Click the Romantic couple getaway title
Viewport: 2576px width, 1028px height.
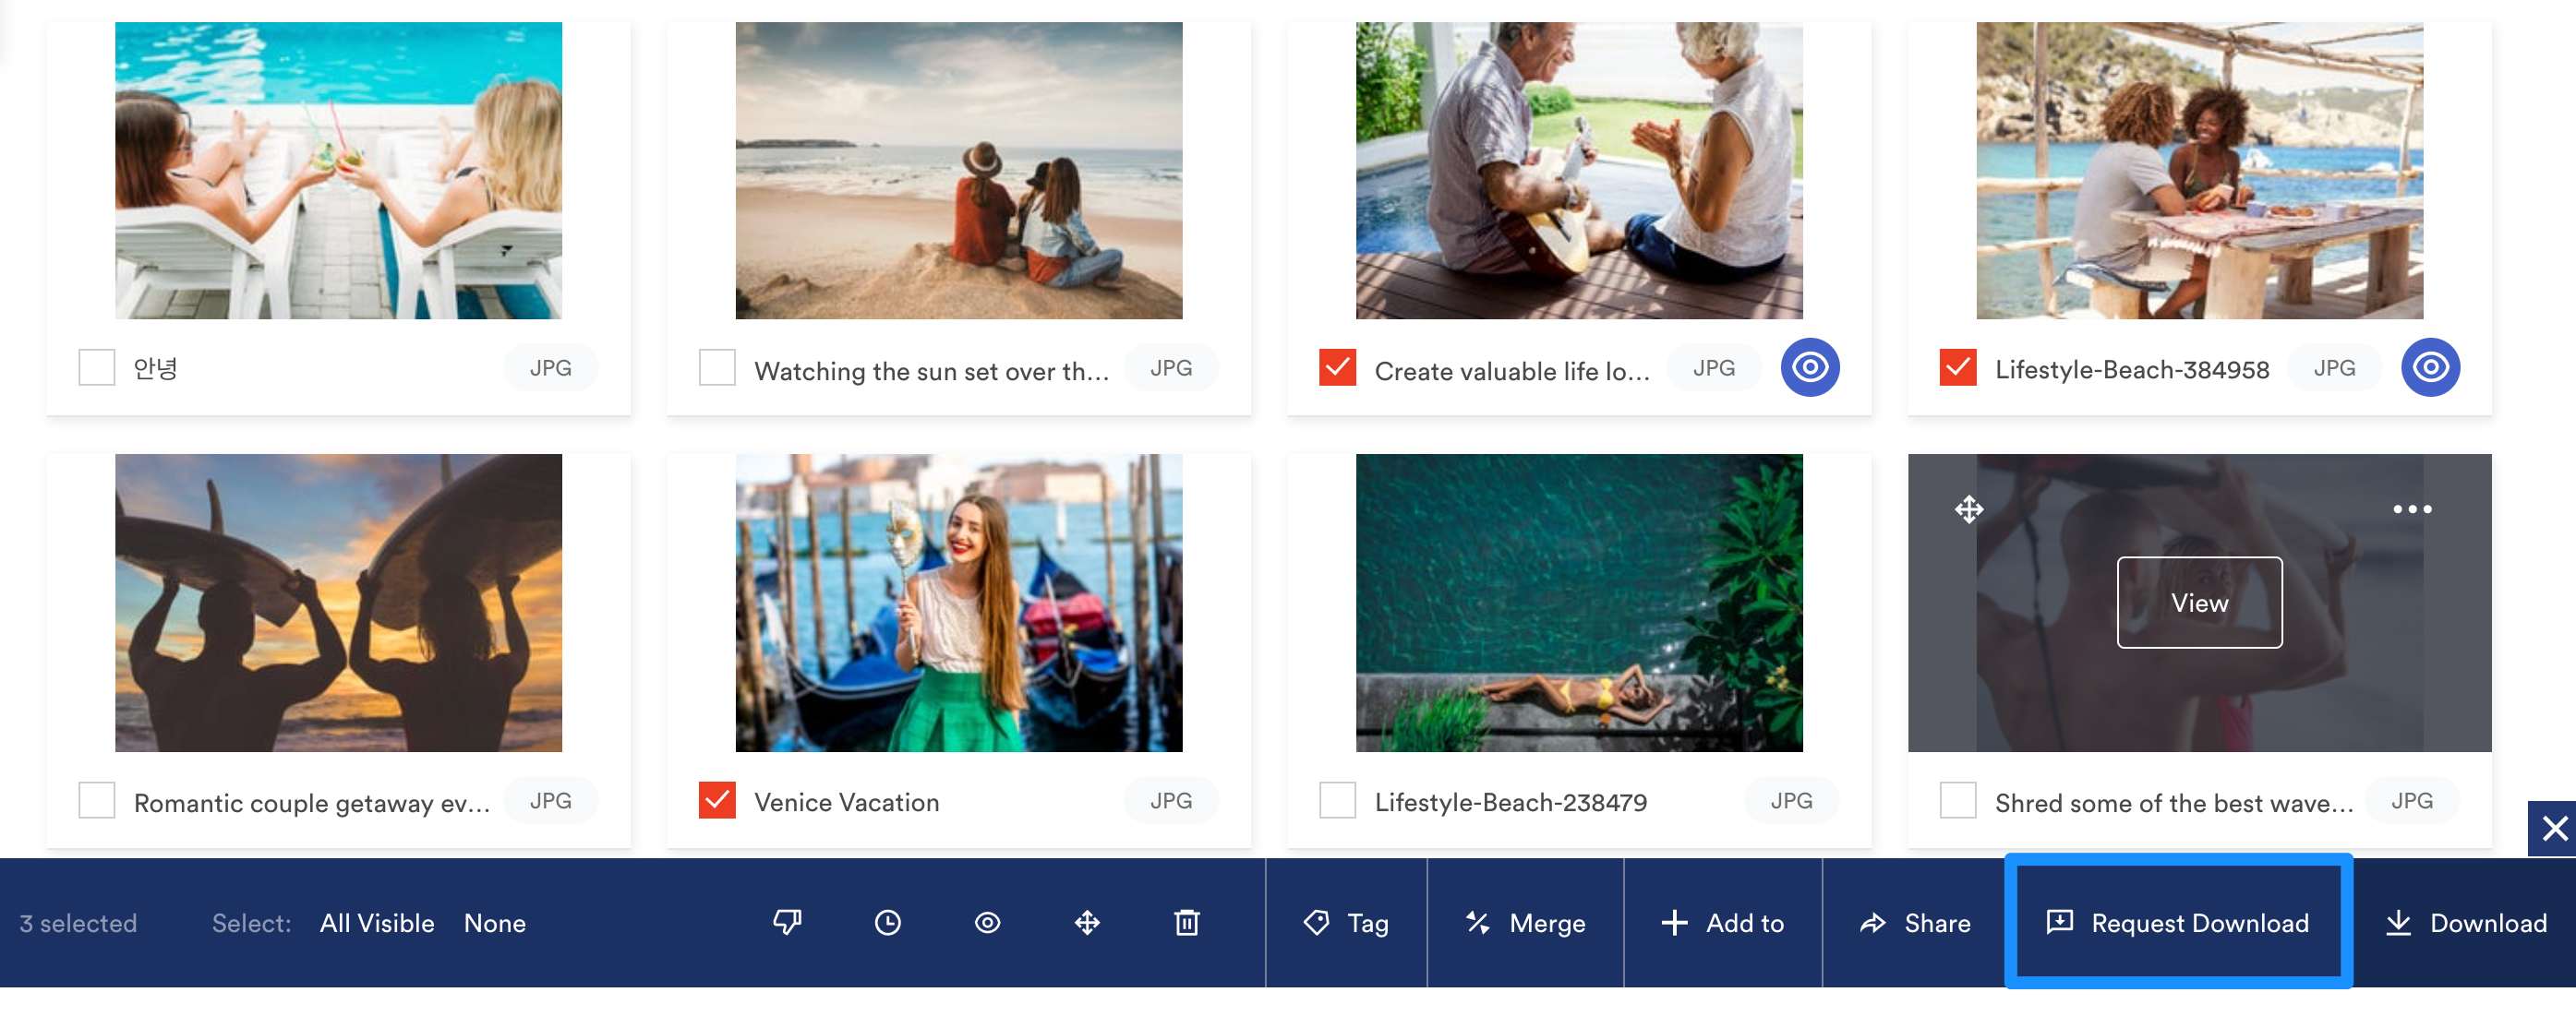(312, 803)
